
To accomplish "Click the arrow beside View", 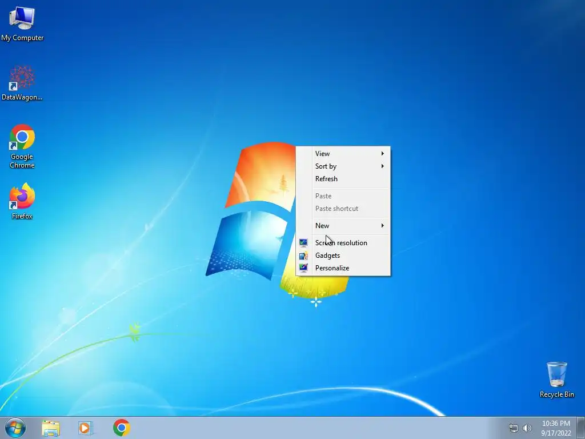I will click(382, 153).
